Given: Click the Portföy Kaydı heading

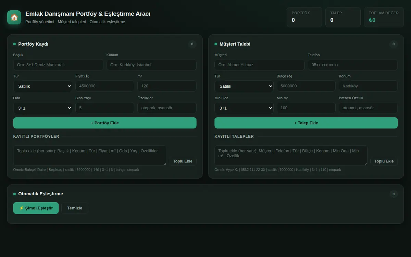Looking at the screenshot, I should [33, 44].
